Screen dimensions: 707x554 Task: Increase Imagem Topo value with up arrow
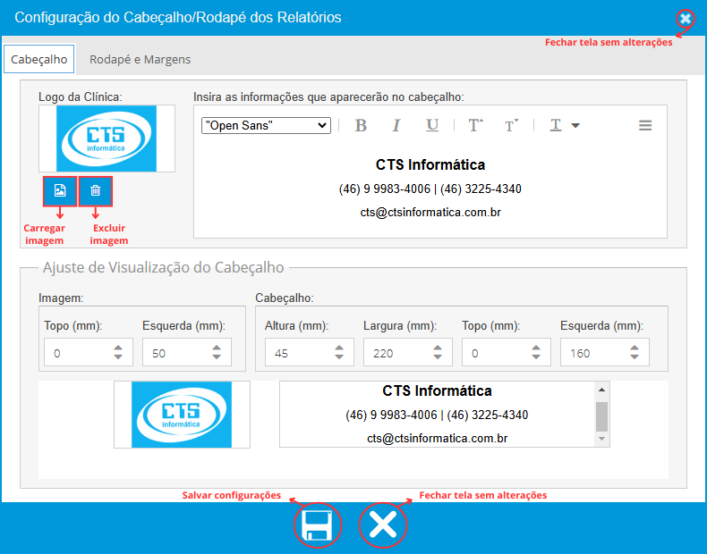(118, 348)
